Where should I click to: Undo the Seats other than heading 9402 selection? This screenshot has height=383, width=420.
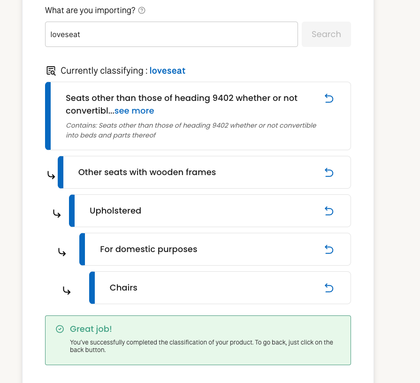point(329,98)
